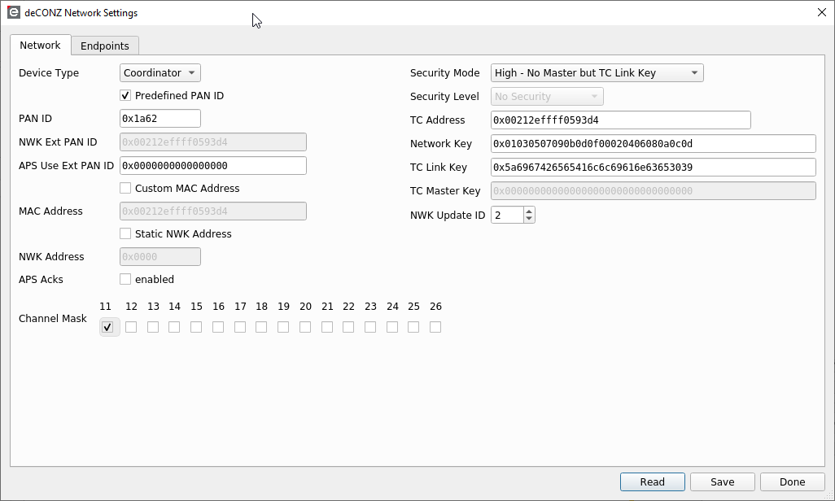
Task: Uncheck the Predefined PAN ID checkbox
Action: [x=125, y=96]
